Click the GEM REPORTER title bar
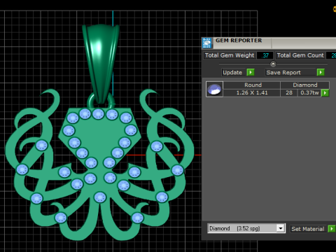Viewport: 336px width, 252px height. coord(268,43)
